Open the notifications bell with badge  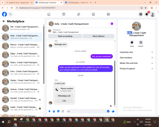(x=147, y=14)
